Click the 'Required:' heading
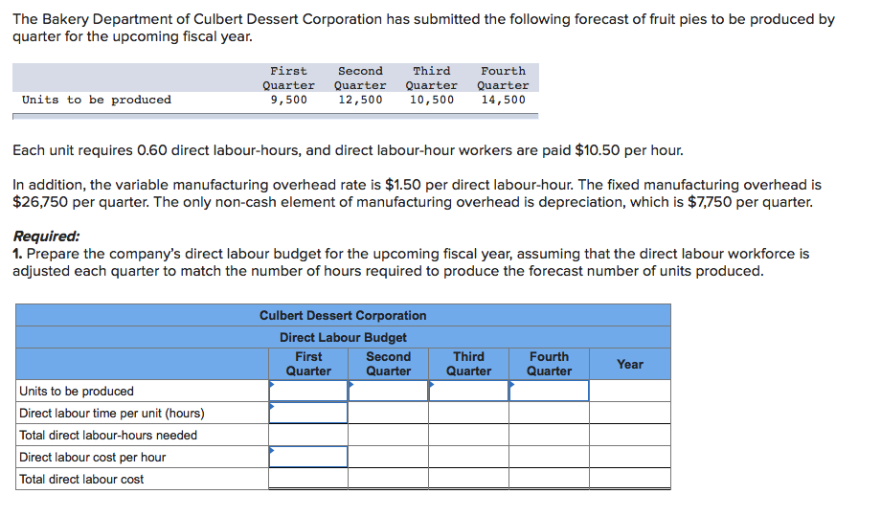881x517 pixels. coord(46,236)
